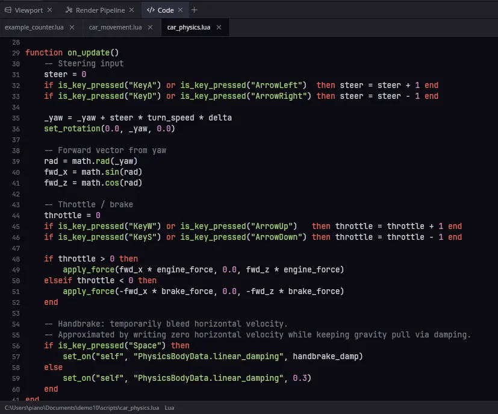Click 'fwd_x = math.sin(rad)' line
This screenshot has width=498, height=414.
pos(93,172)
